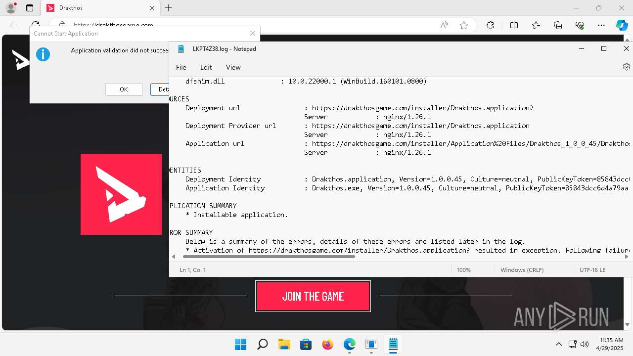The height and width of the screenshot is (356, 633).
Task: Click the Application url text line
Action: point(407,143)
